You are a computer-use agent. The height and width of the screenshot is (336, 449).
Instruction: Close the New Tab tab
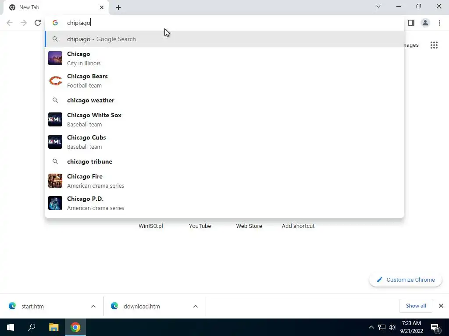click(x=102, y=7)
